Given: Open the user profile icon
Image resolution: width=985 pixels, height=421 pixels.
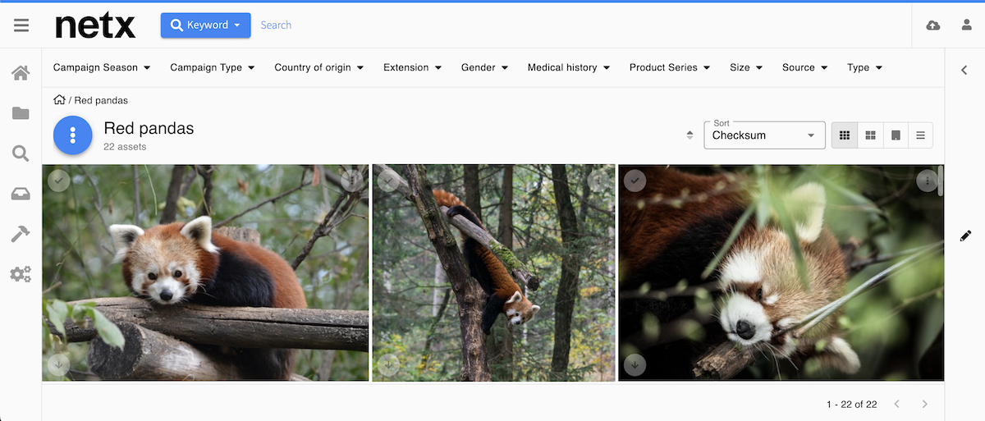Looking at the screenshot, I should tap(967, 25).
